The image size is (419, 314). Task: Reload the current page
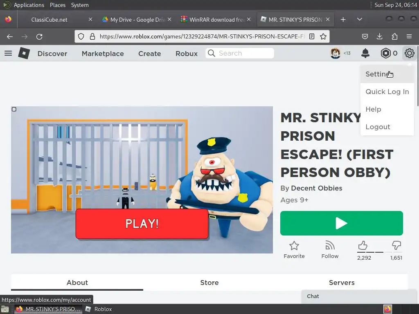click(x=39, y=36)
